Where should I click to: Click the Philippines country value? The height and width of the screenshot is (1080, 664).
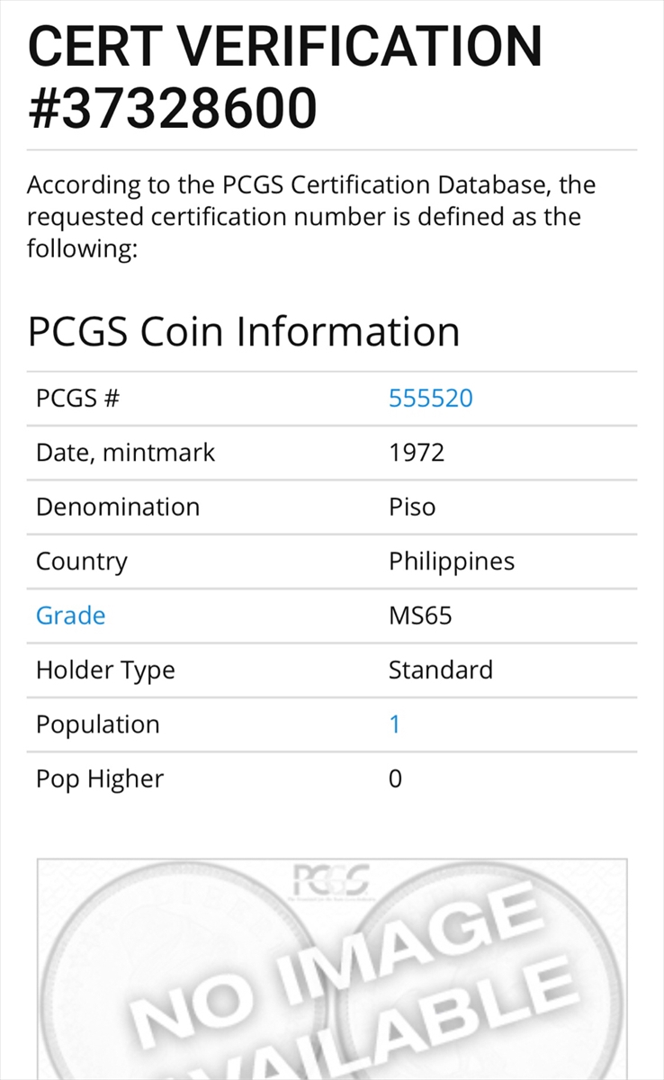(x=452, y=562)
